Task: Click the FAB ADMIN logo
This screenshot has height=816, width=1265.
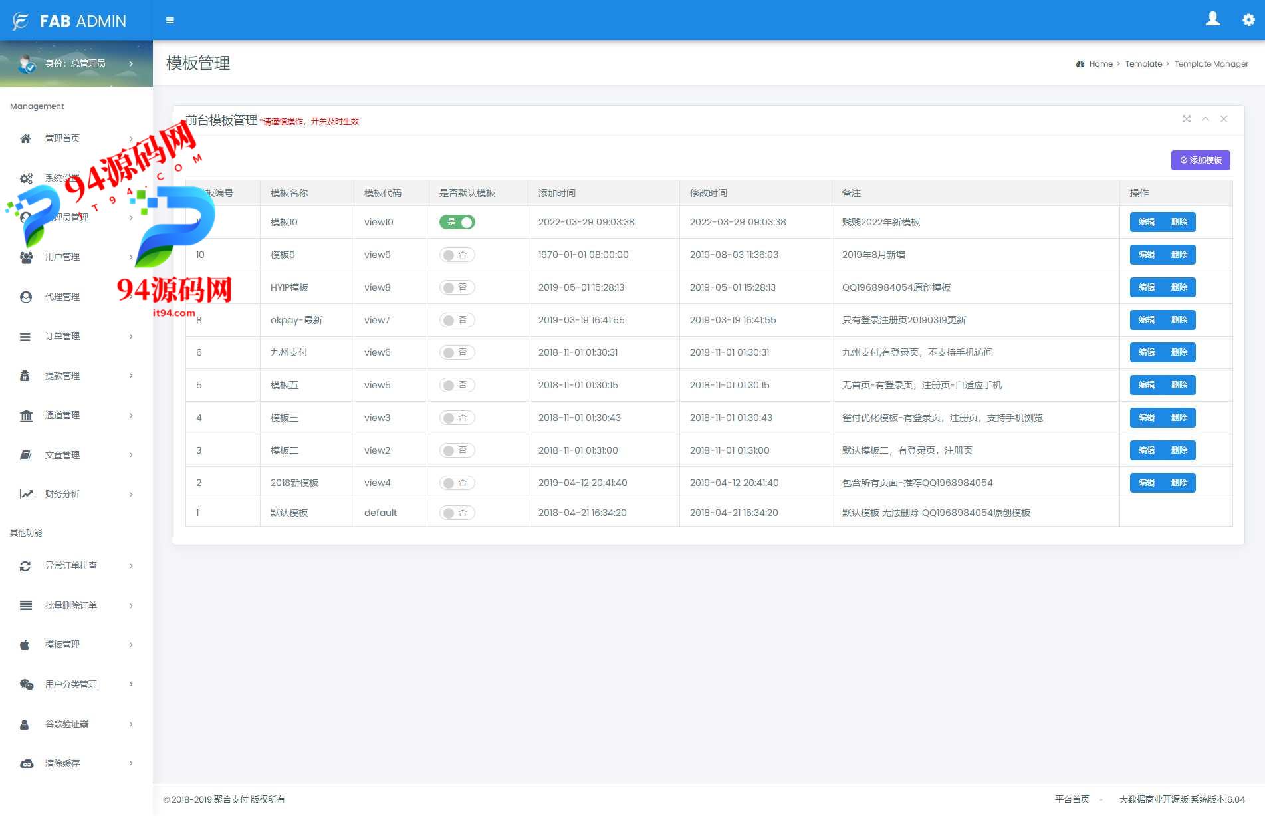Action: 69,21
